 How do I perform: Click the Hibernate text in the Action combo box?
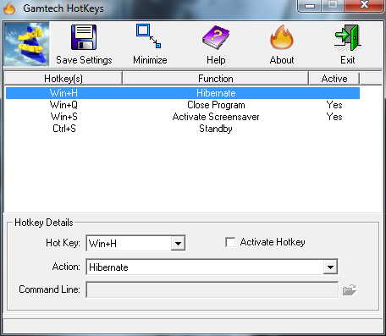(x=108, y=267)
